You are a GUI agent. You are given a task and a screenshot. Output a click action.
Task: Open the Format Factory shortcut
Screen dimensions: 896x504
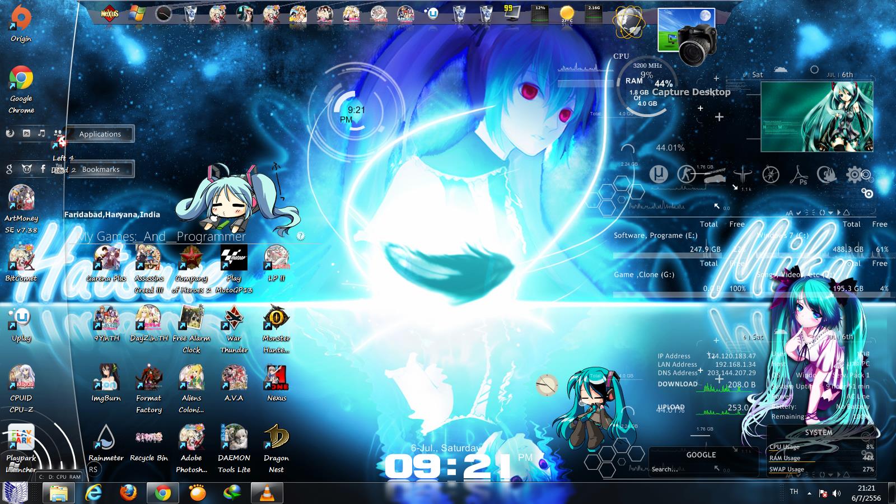tap(149, 389)
